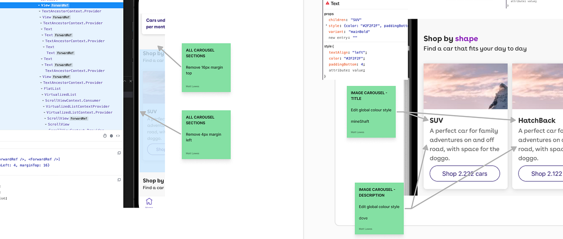Expand the style object arrow in props
563x239 pixels.
click(327, 26)
